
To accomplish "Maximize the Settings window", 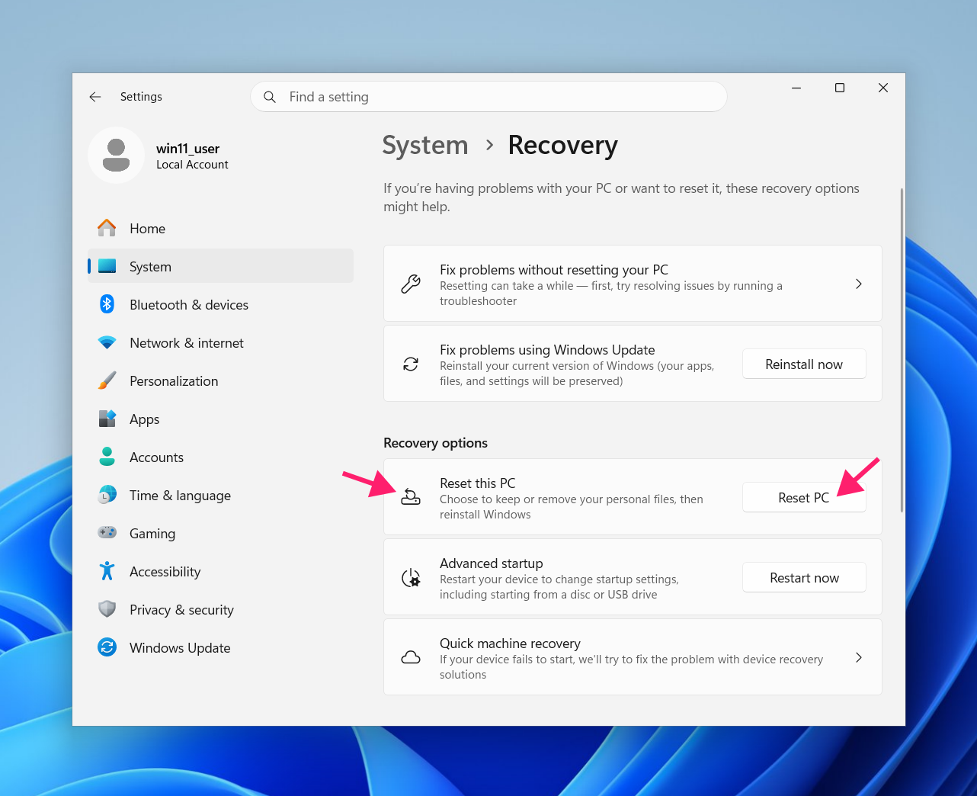I will point(840,88).
